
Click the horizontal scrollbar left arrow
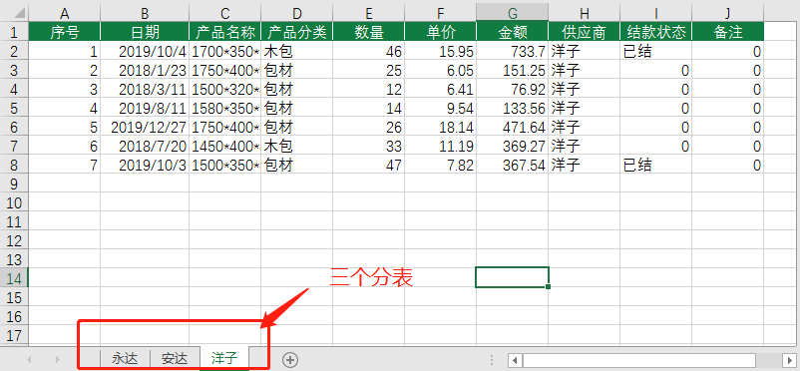pos(516,360)
